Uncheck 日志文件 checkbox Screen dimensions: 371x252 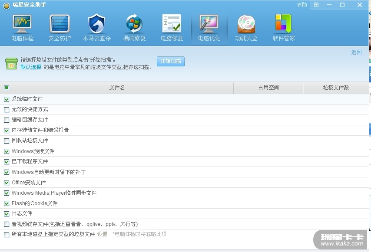7,214
